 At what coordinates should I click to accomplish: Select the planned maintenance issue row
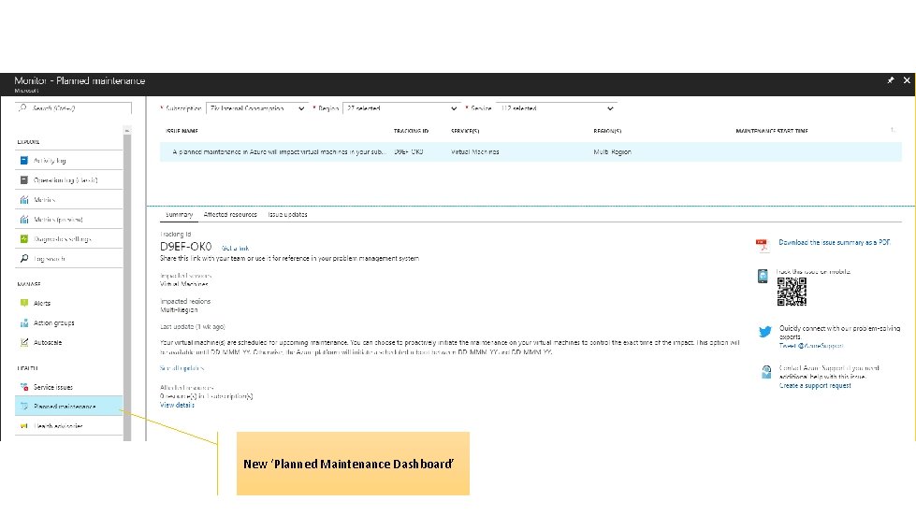pyautogui.click(x=531, y=151)
